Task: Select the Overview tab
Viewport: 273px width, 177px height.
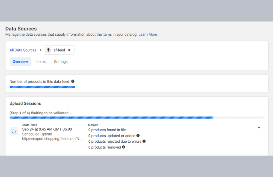Action: tap(20, 62)
